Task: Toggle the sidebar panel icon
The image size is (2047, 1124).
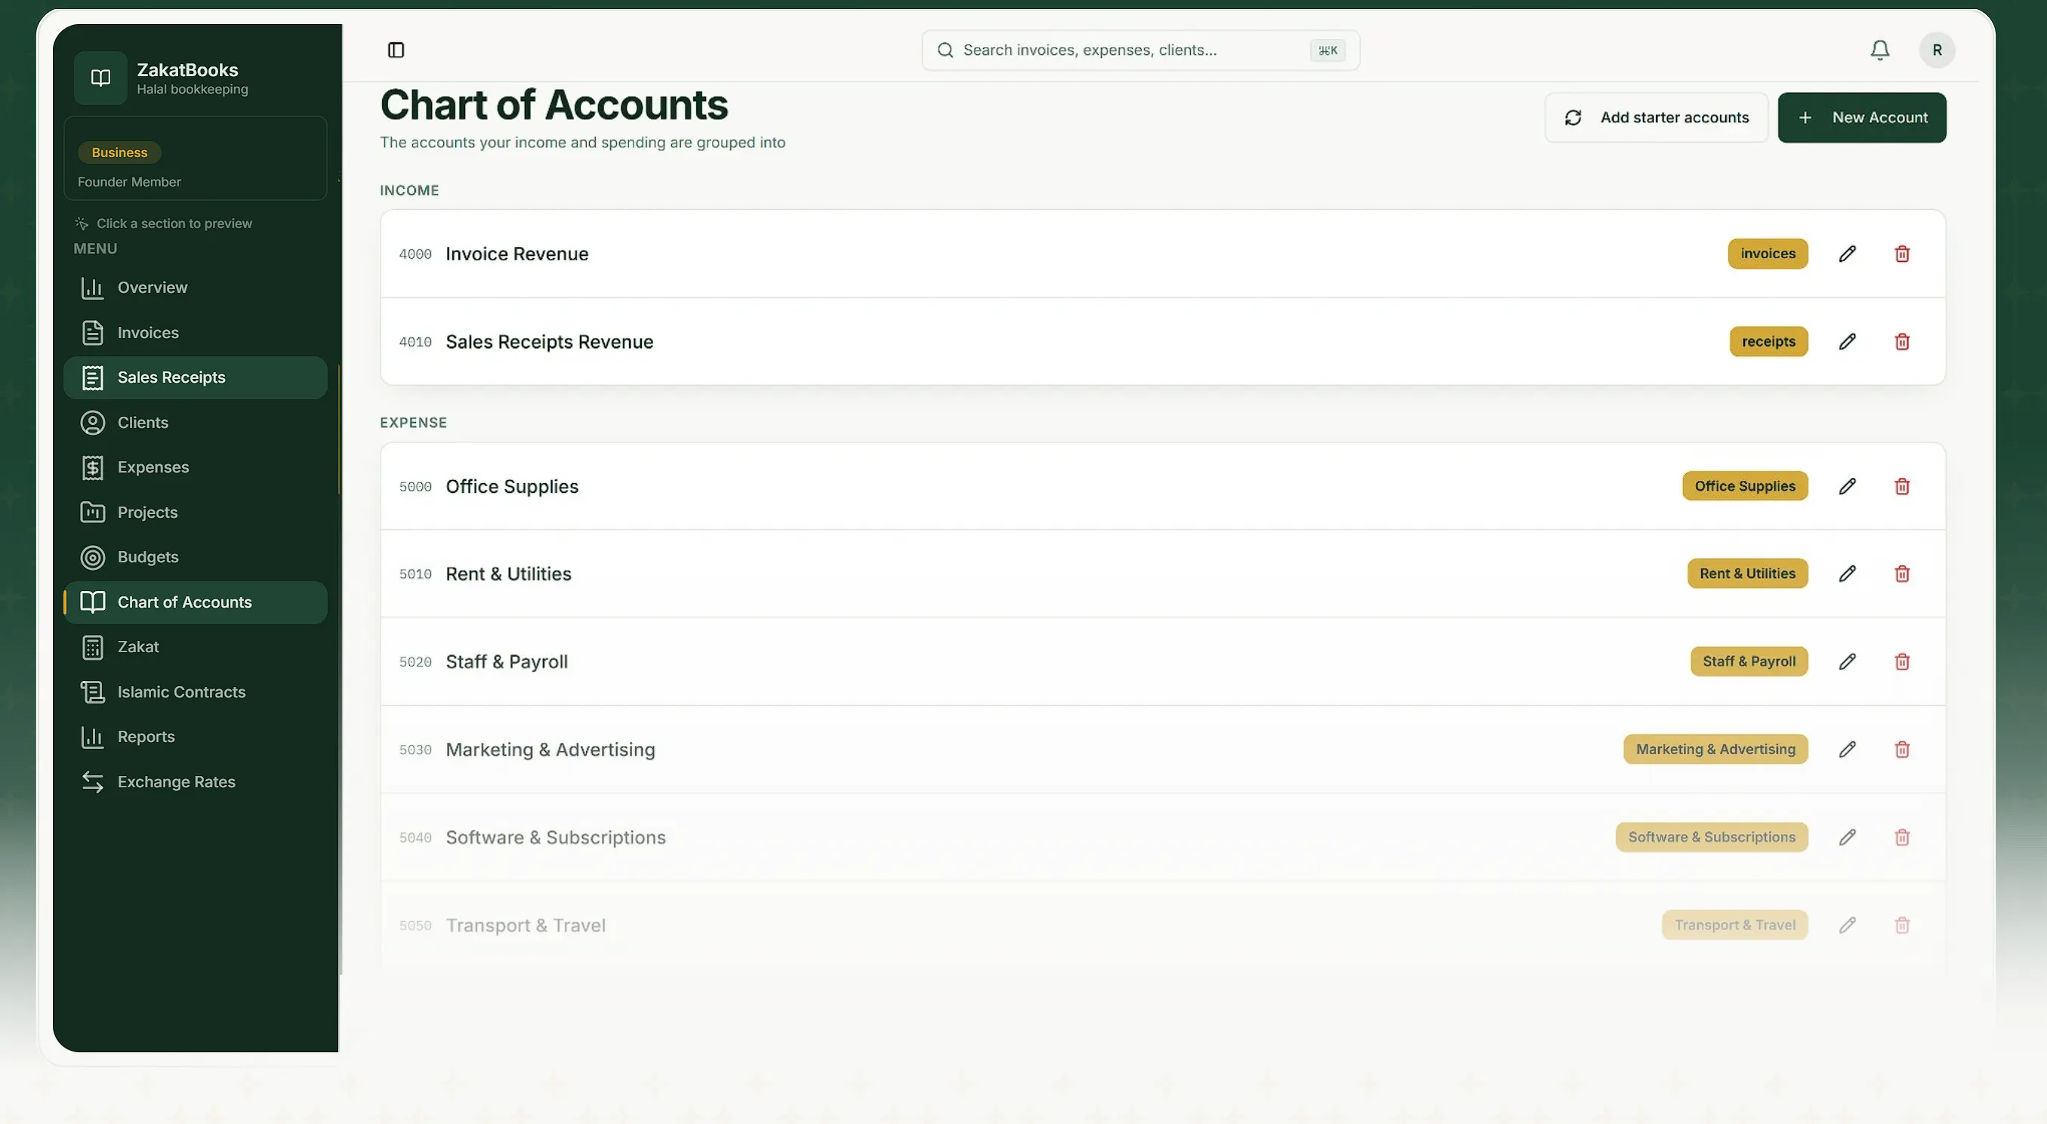Action: coord(396,50)
